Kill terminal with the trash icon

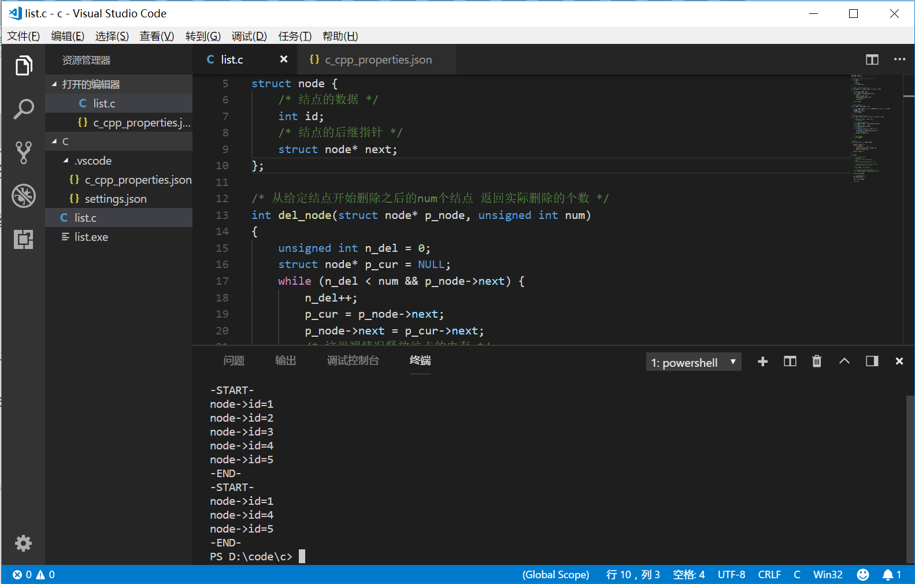click(817, 362)
